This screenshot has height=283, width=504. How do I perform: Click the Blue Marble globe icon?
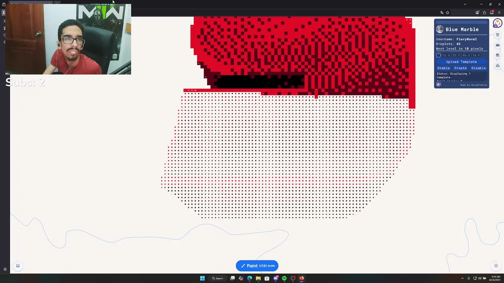point(440,29)
